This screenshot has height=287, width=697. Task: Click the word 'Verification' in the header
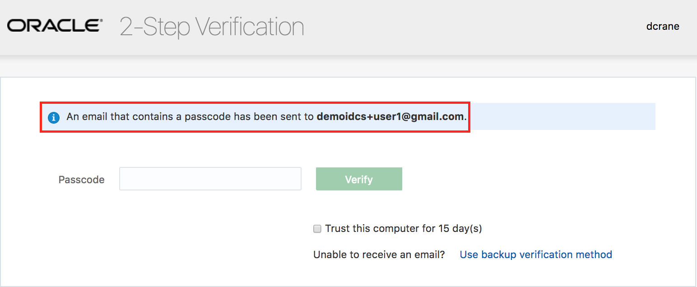point(251,27)
